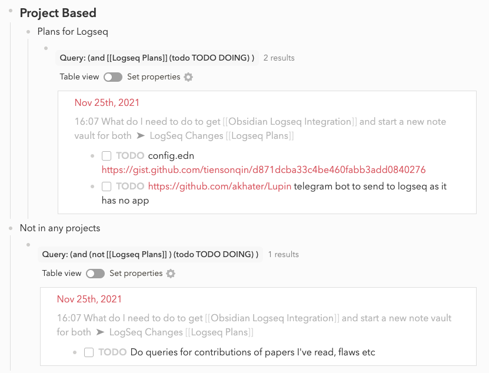This screenshot has height=373, width=489.
Task: Check the Do queries for contributions task
Action: pos(89,352)
